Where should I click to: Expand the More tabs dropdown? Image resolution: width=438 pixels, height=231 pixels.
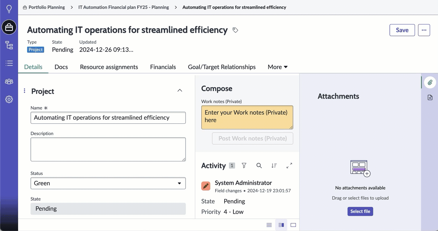pos(278,67)
